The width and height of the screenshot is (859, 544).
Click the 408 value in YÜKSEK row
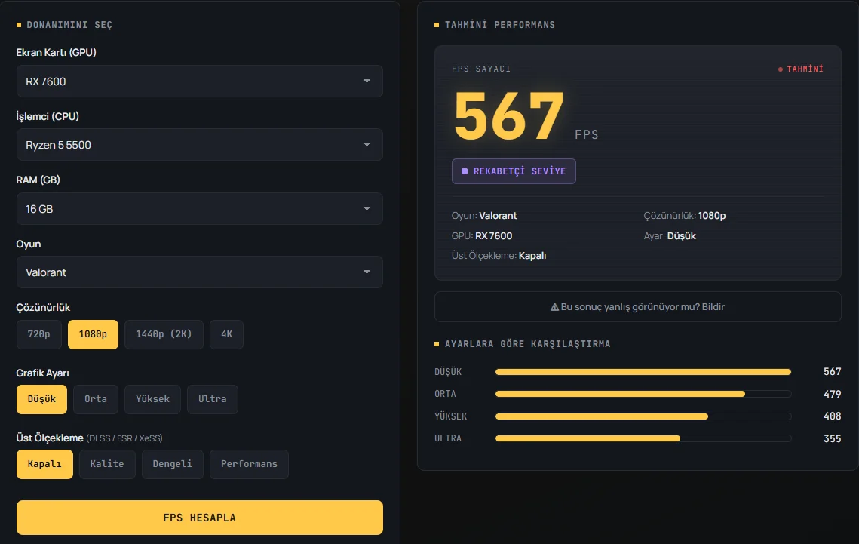(832, 416)
